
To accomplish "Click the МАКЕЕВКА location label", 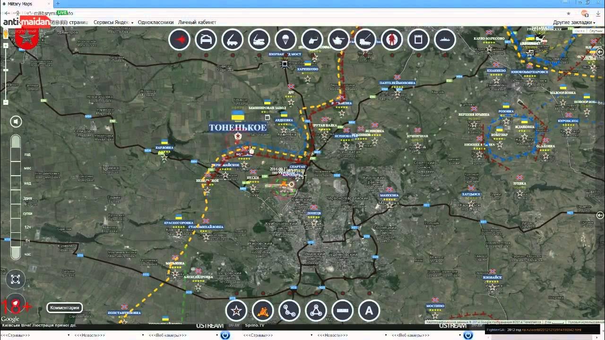I will pos(389,195).
